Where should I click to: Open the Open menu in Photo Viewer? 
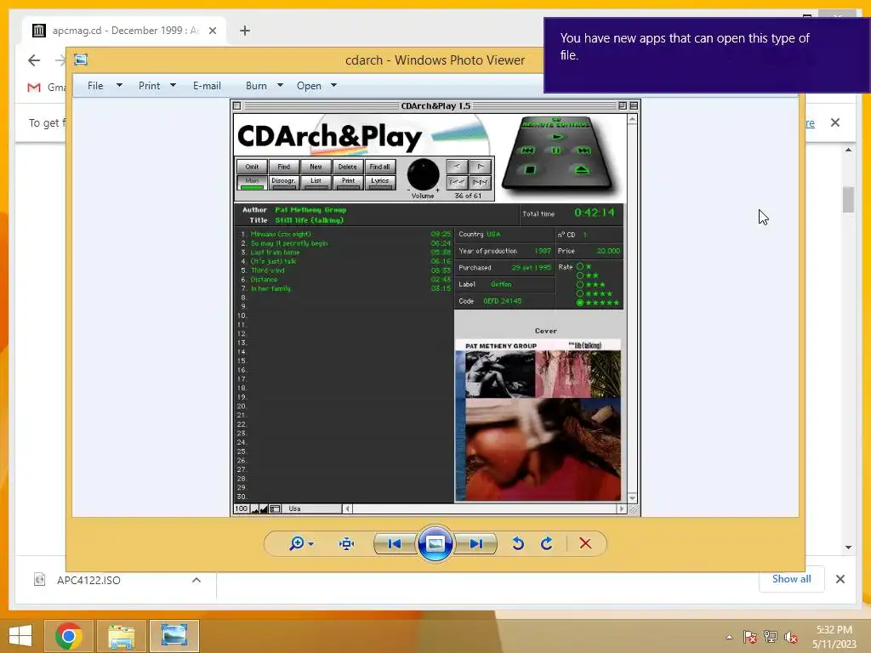point(309,86)
